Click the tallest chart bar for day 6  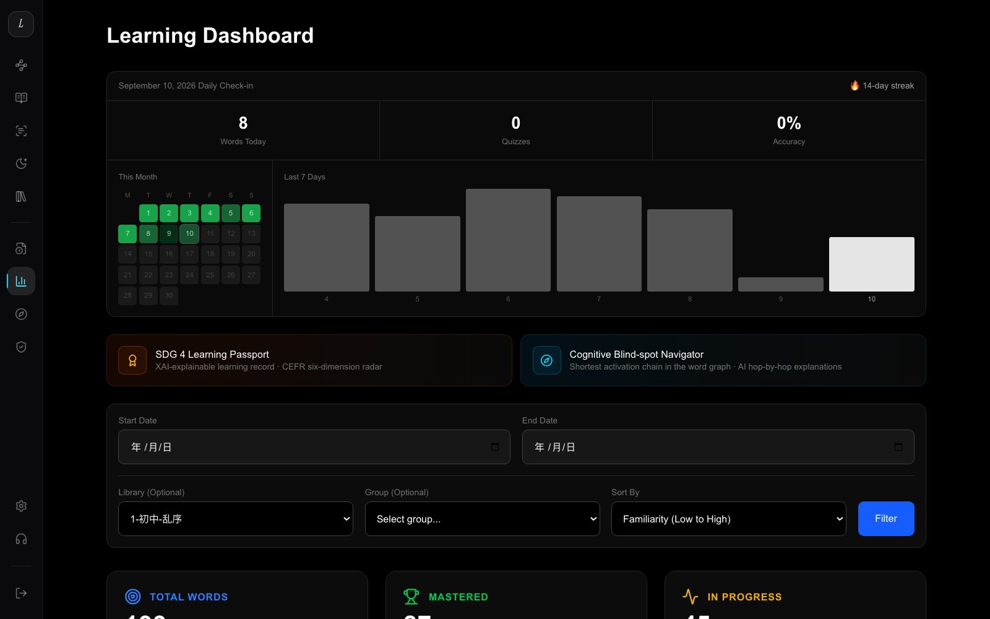(508, 240)
